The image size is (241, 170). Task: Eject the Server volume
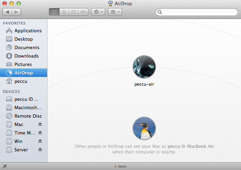coord(40,149)
